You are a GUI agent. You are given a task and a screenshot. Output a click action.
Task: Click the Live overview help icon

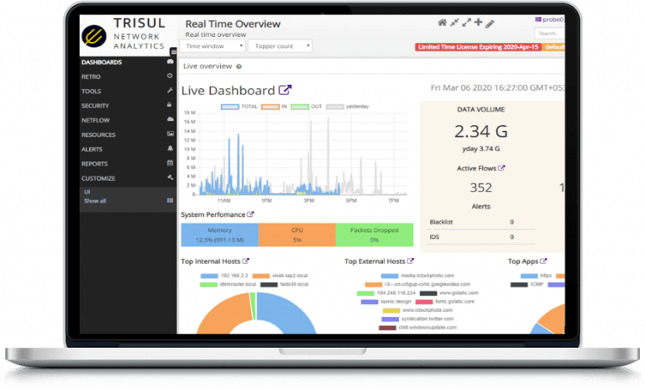pyautogui.click(x=239, y=66)
